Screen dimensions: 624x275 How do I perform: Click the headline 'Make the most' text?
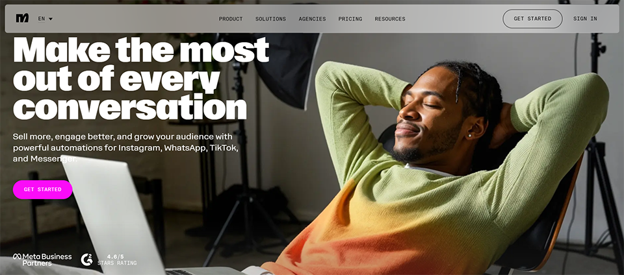point(141,49)
